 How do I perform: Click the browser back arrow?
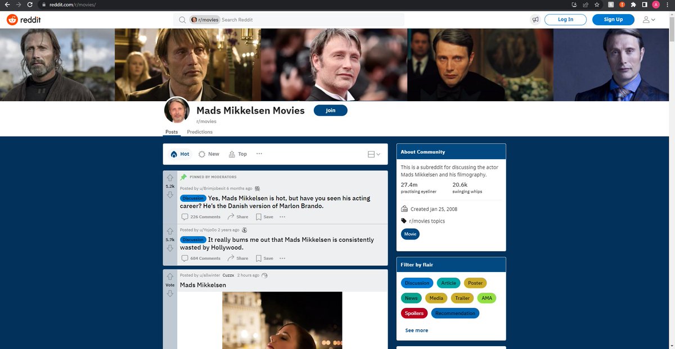7,4
